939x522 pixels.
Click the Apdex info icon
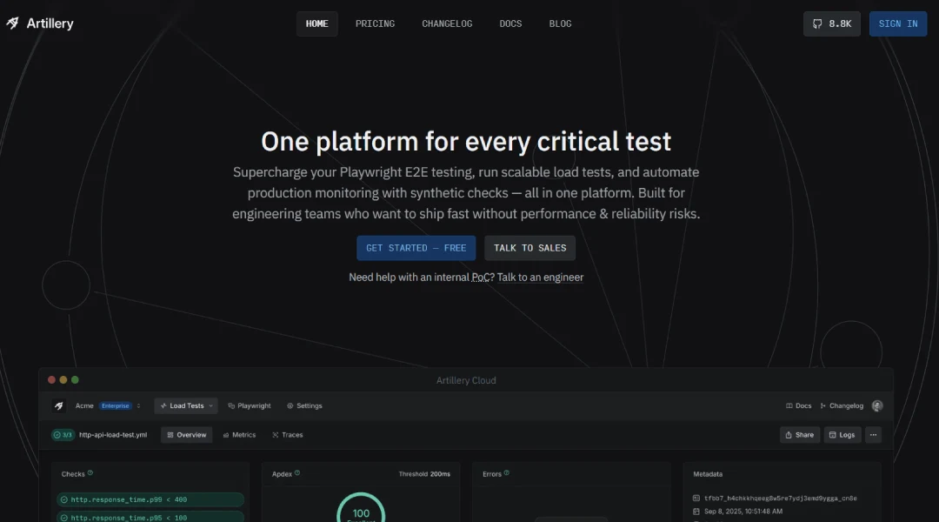point(297,473)
